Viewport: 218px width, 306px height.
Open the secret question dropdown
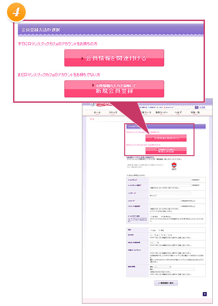pyautogui.click(x=163, y=267)
